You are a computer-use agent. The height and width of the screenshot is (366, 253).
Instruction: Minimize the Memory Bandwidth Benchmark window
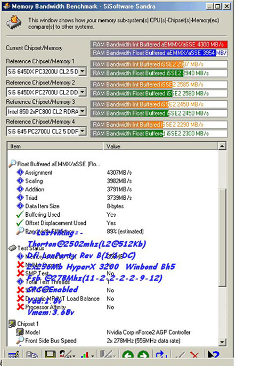tap(210, 6)
